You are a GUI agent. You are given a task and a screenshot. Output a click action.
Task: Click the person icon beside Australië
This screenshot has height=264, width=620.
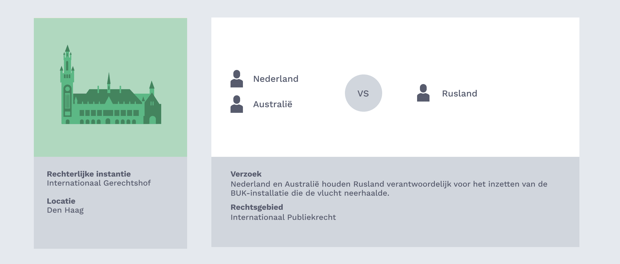[237, 104]
